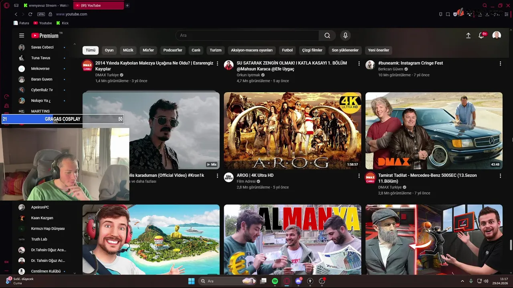Open the account avatar menu
The image size is (513, 288).
click(x=497, y=36)
